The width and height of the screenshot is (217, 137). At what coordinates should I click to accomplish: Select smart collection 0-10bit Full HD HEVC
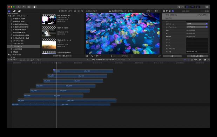(21, 38)
